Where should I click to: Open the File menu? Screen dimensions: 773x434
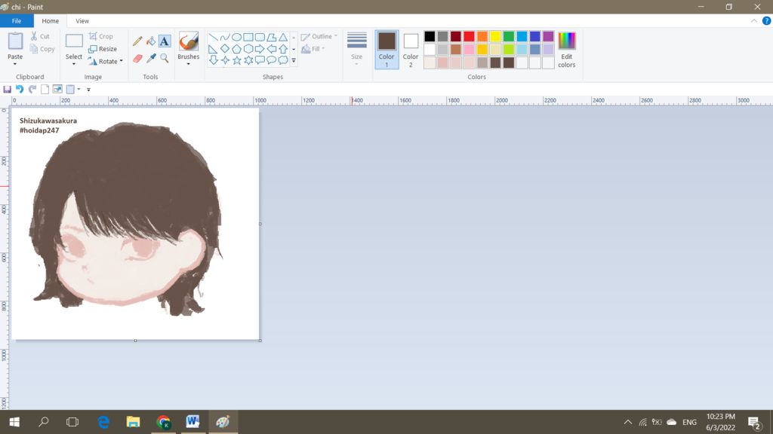(x=17, y=20)
